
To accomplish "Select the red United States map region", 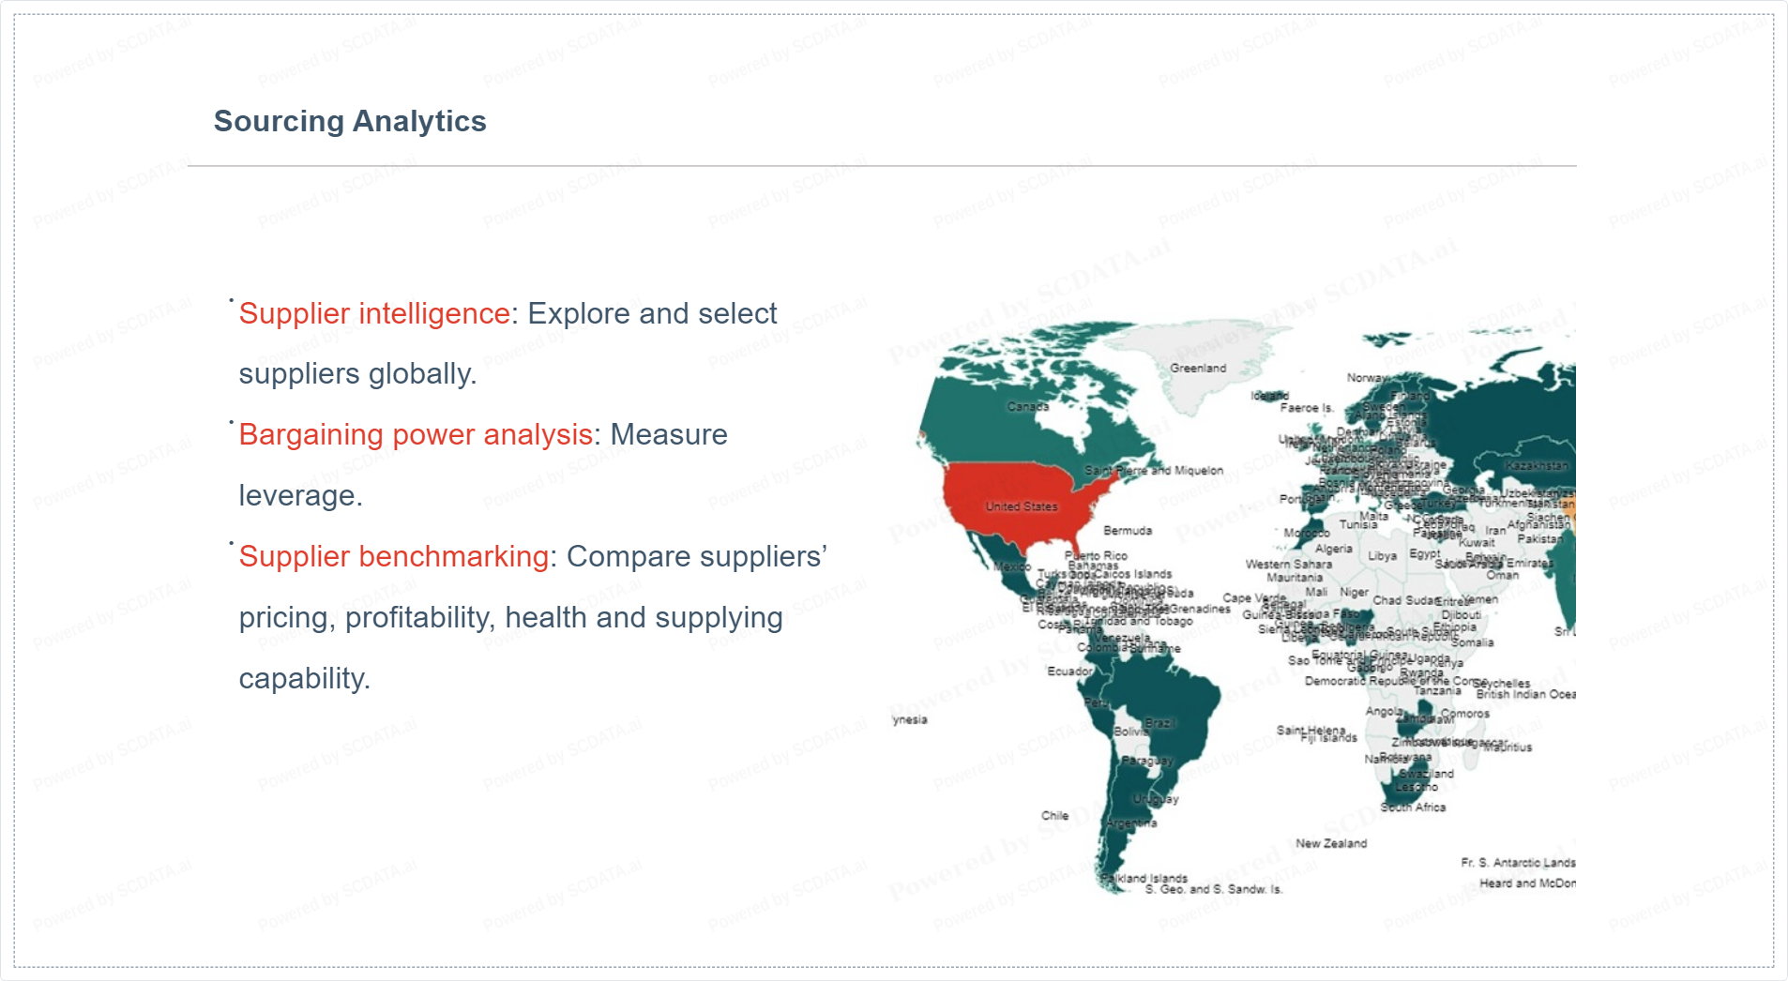I will point(1021,506).
